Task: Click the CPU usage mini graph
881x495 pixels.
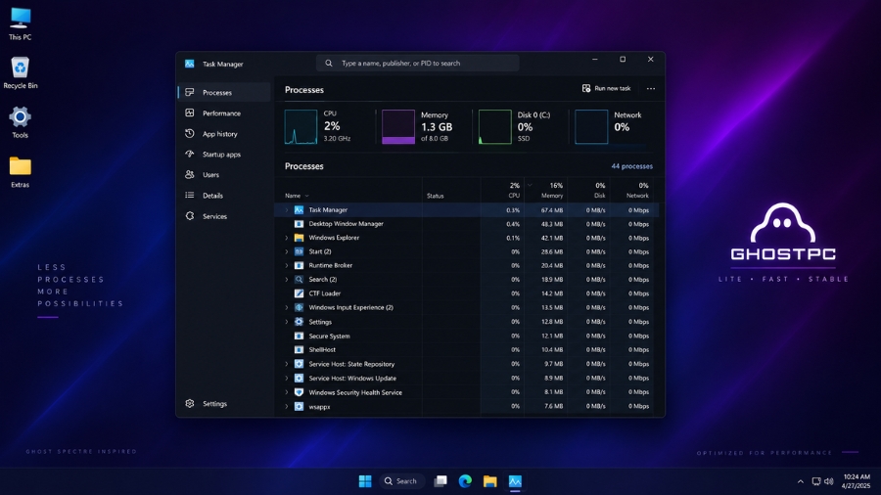Action: point(301,127)
